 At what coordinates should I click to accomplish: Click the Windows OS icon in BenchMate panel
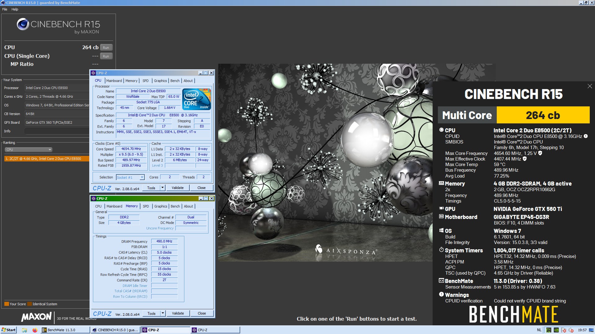click(x=441, y=230)
